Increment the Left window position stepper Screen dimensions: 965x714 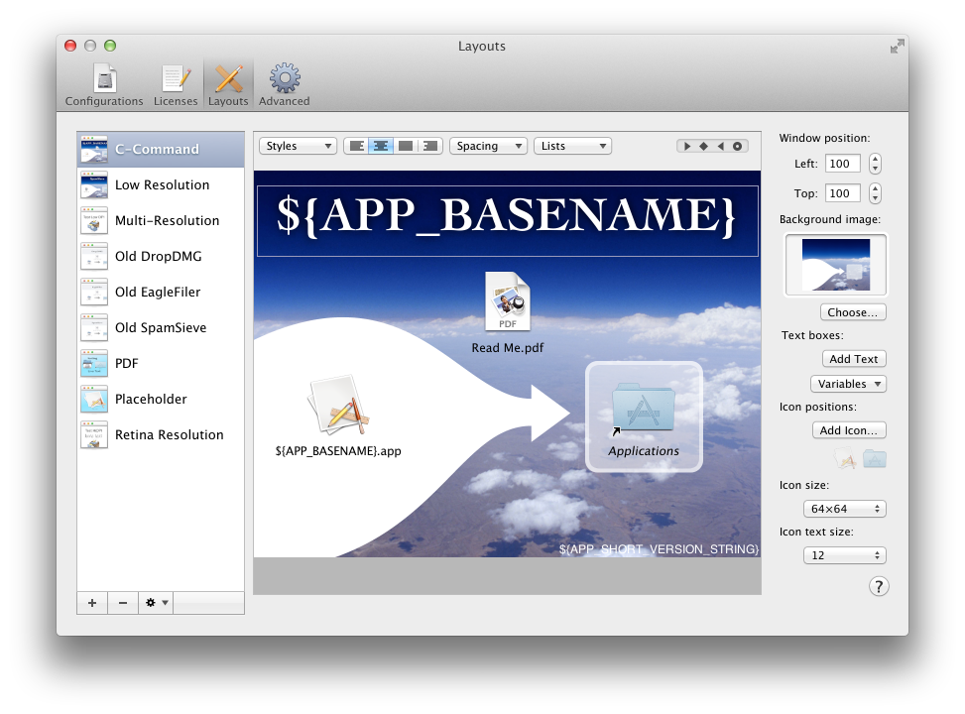(x=874, y=158)
